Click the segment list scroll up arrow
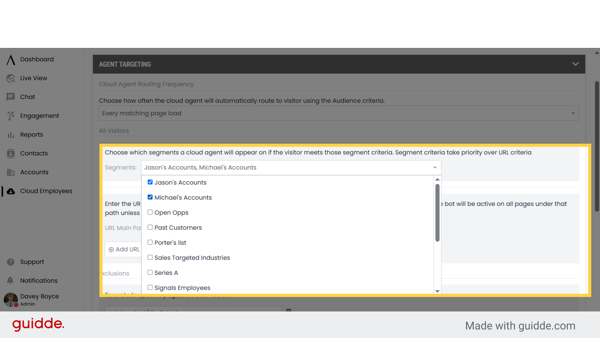The image size is (600, 338). tap(437, 179)
